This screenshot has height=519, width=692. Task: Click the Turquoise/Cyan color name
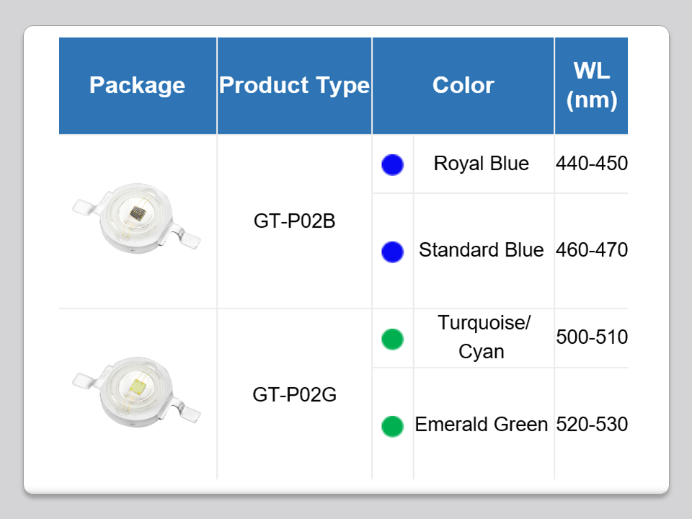pos(482,337)
